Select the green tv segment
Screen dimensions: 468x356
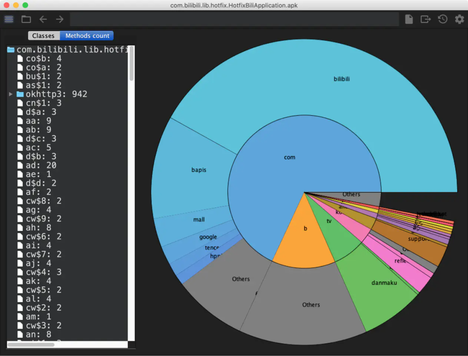(x=329, y=221)
